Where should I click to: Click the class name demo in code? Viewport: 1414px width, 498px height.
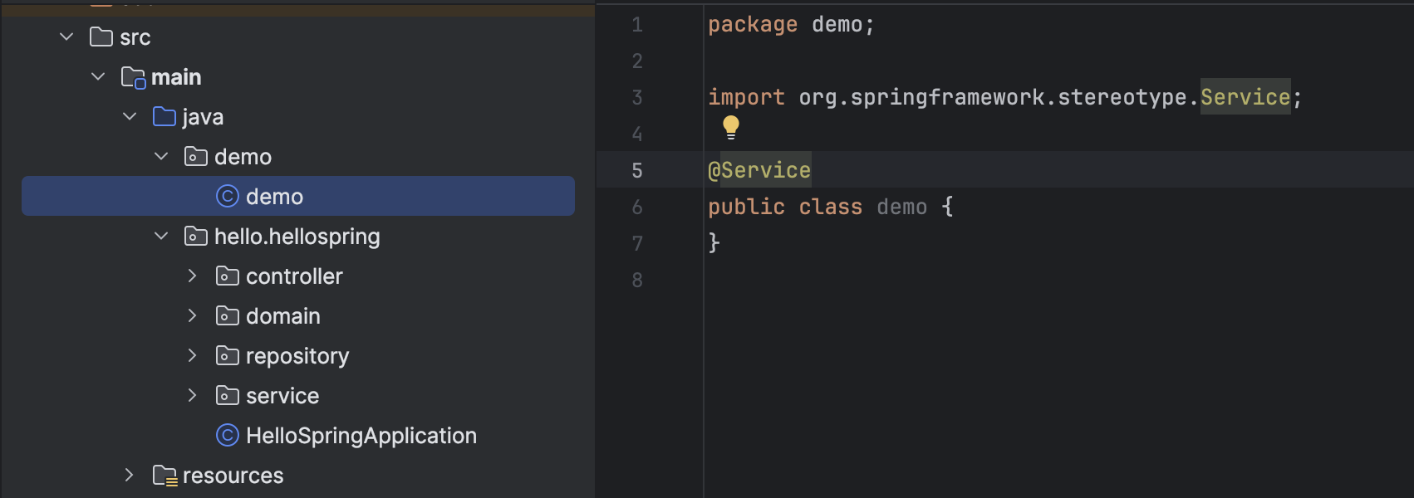coord(901,207)
